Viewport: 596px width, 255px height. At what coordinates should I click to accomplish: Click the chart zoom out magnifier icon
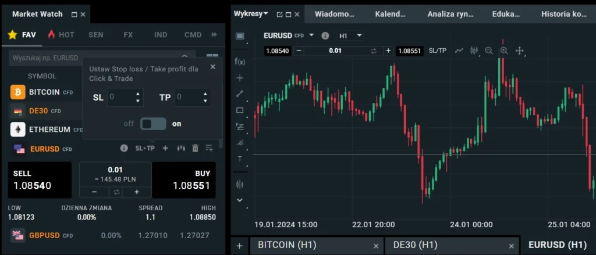(x=489, y=51)
